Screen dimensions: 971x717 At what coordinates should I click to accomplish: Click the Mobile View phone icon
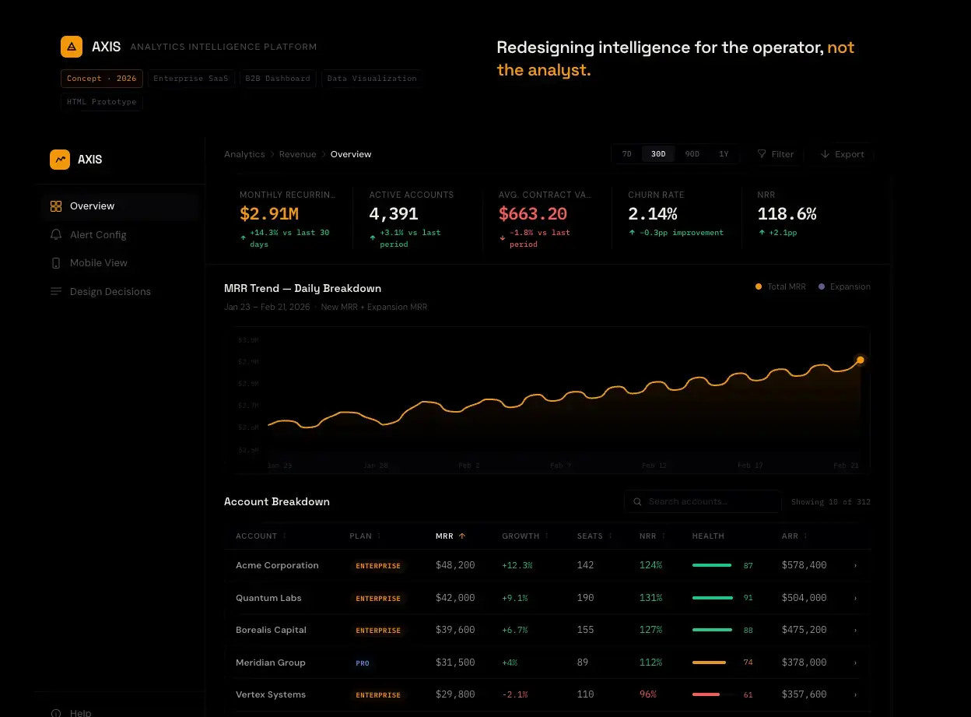click(56, 263)
